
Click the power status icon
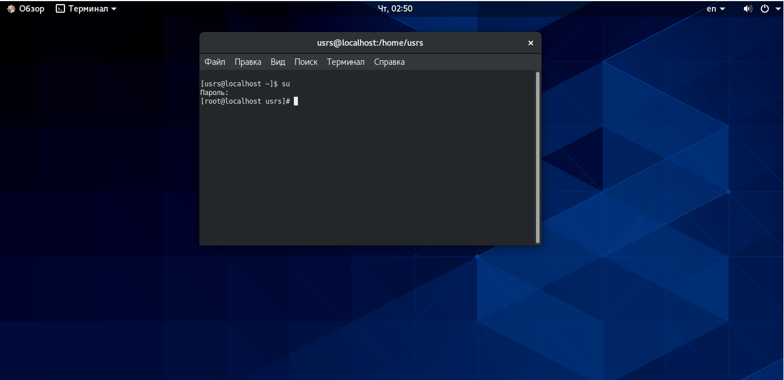tap(765, 8)
